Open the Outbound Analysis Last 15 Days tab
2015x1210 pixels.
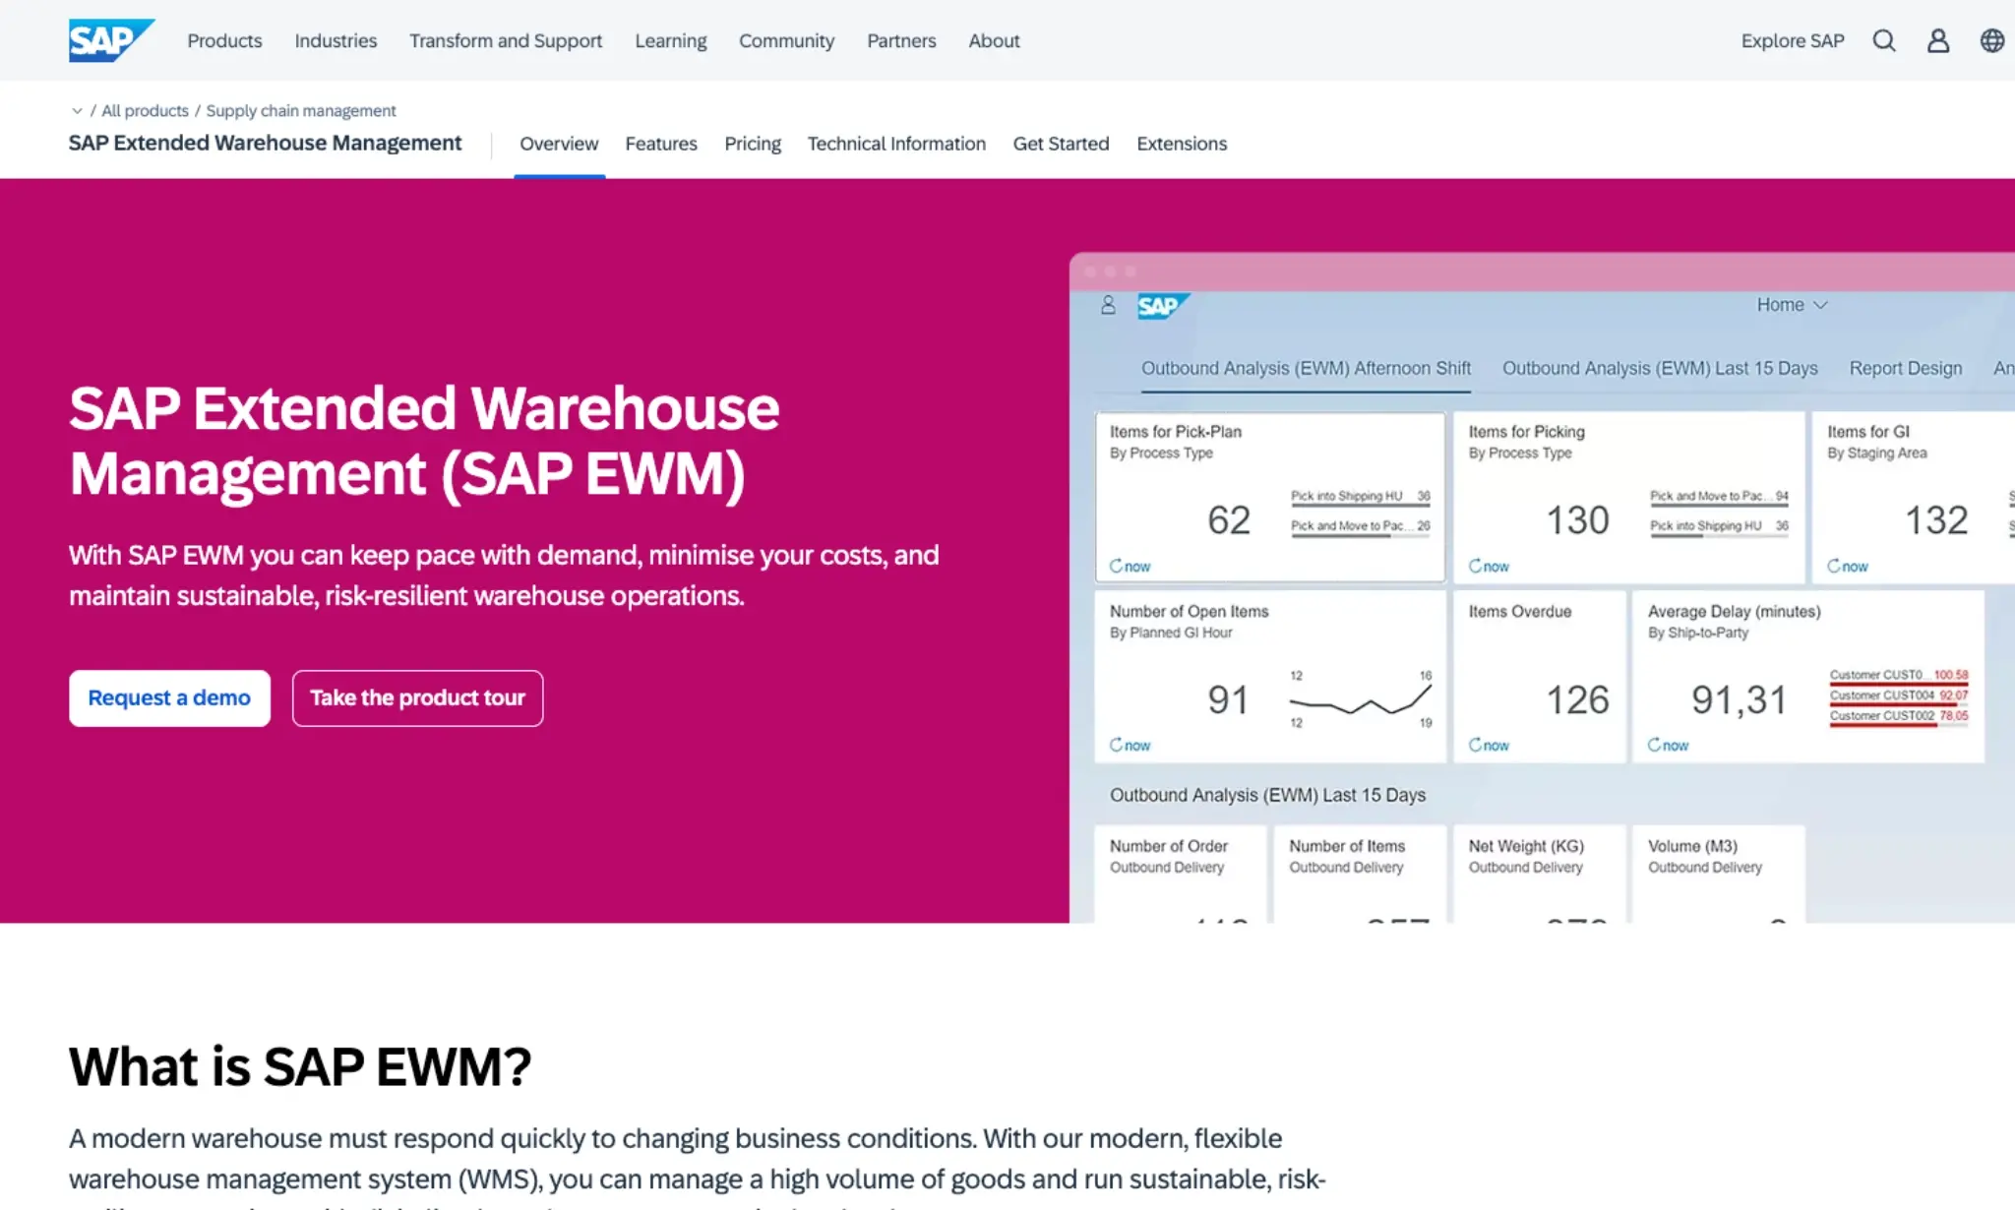[x=1660, y=367]
